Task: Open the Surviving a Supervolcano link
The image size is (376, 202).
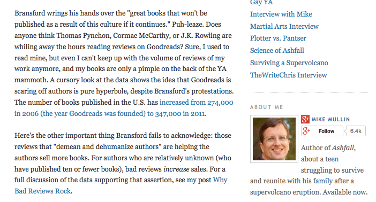Action: tap(289, 63)
